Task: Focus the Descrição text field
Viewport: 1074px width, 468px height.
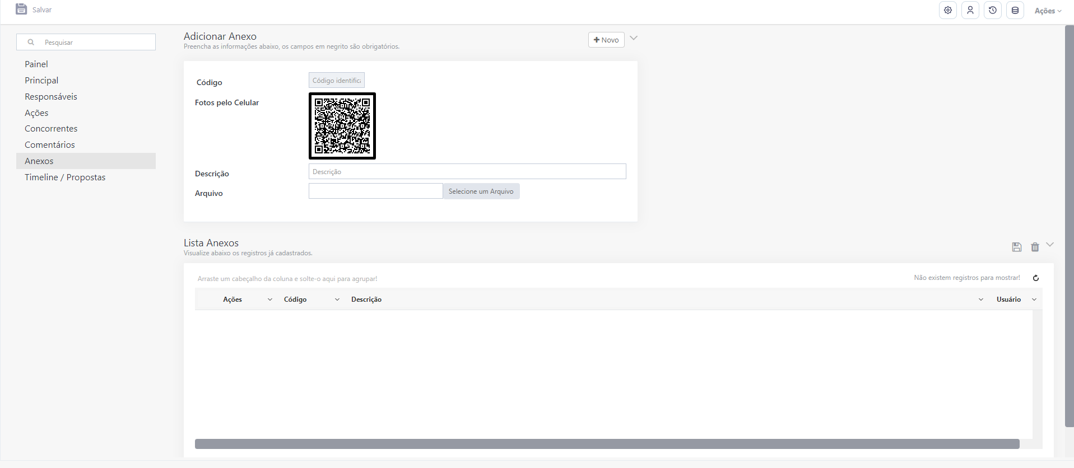Action: coord(467,171)
